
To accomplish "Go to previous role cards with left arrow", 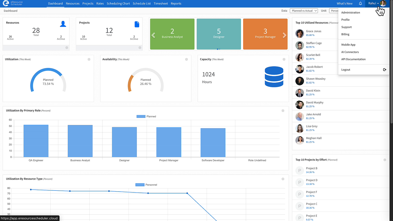I will click(x=153, y=35).
